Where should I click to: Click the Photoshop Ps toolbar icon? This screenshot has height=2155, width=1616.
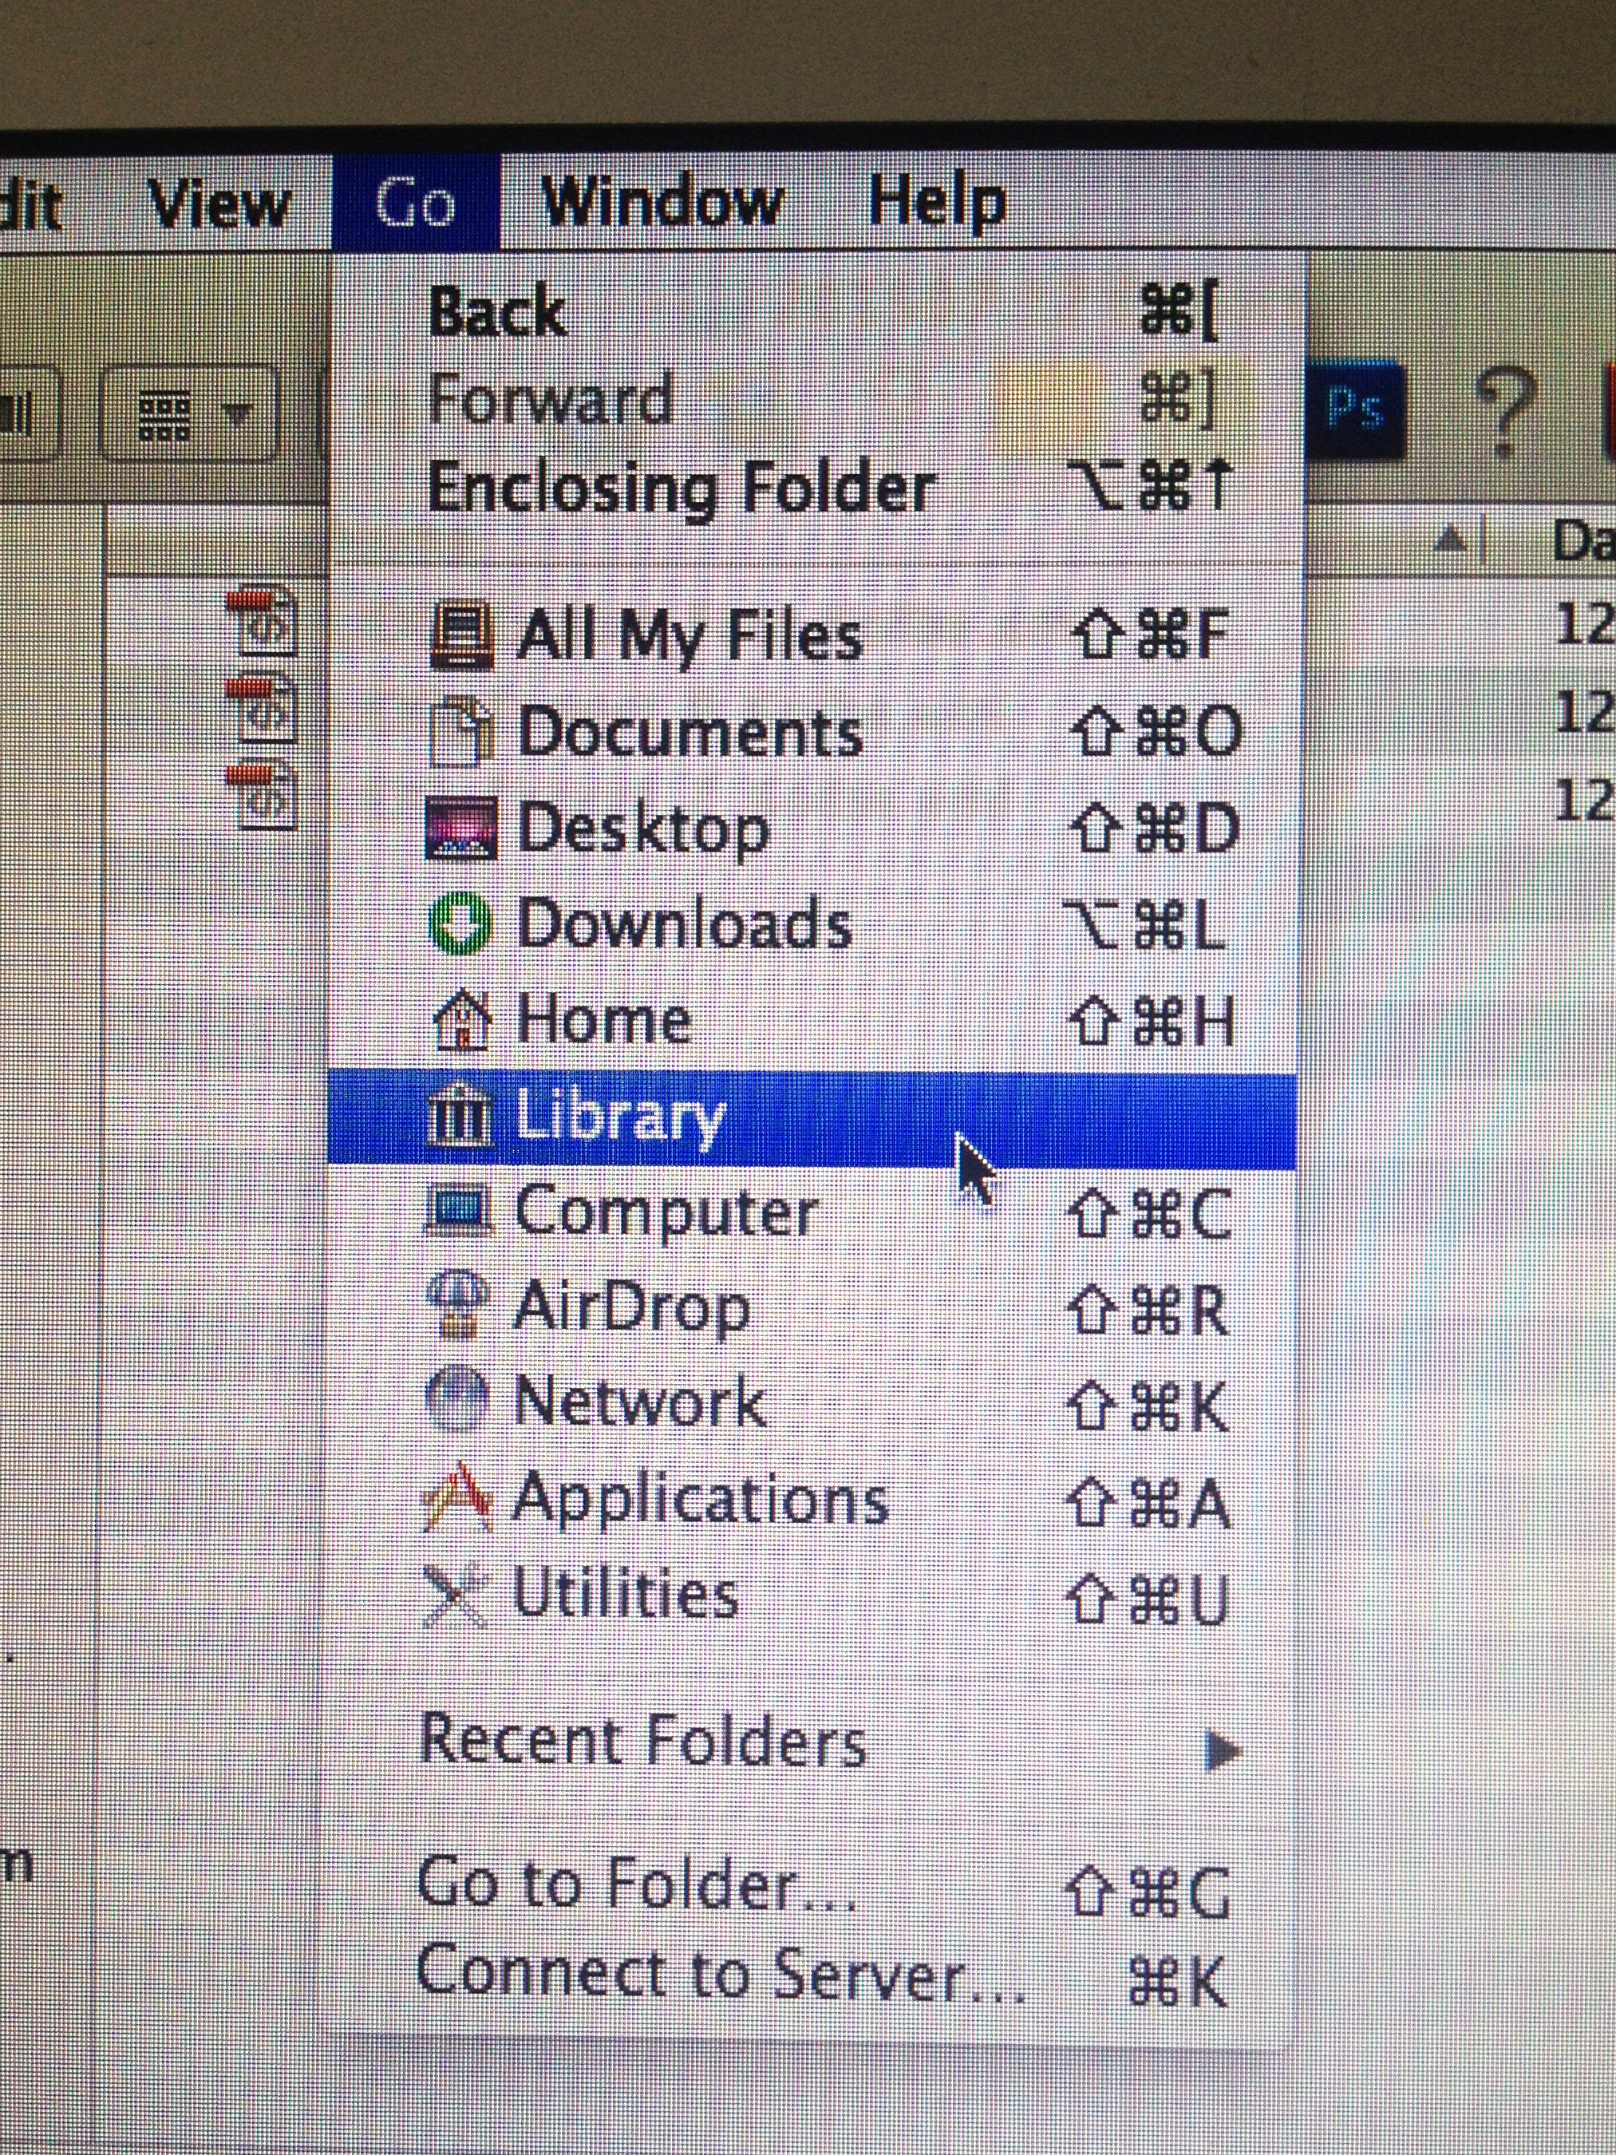[1358, 408]
